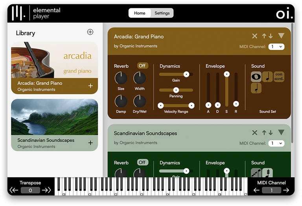The image size is (302, 206).
Task: Click Scandinavian Soundscapes Envelope S handle
Action: pos(226,171)
